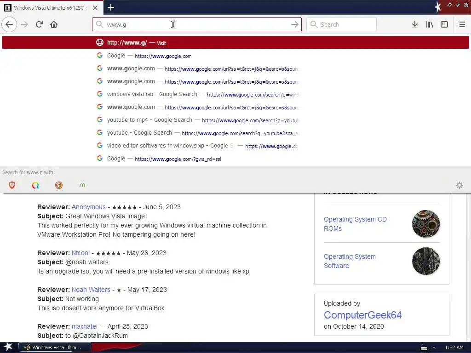The width and height of the screenshot is (471, 353).
Task: Open the library bookmarks and history menu
Action: [x=430, y=24]
